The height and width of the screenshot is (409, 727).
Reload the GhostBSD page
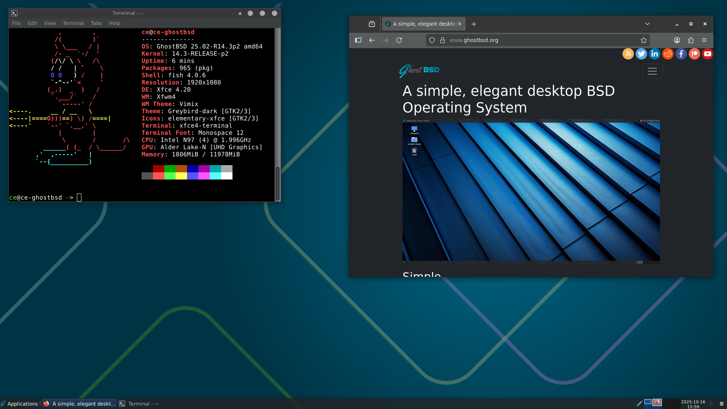[399, 40]
